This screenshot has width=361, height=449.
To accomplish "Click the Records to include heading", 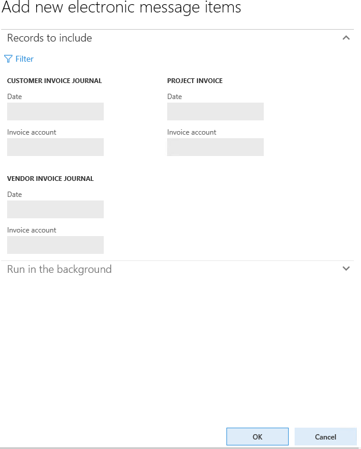I will 50,38.
